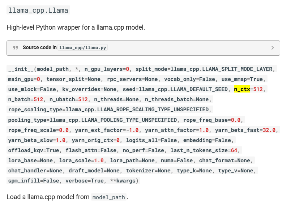Click the inline model_path code in description
The width and height of the screenshot is (291, 206).
click(109, 197)
